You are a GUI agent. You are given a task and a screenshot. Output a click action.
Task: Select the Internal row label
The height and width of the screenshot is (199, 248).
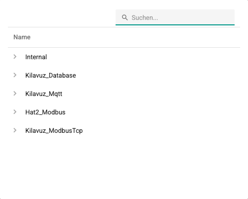click(36, 57)
